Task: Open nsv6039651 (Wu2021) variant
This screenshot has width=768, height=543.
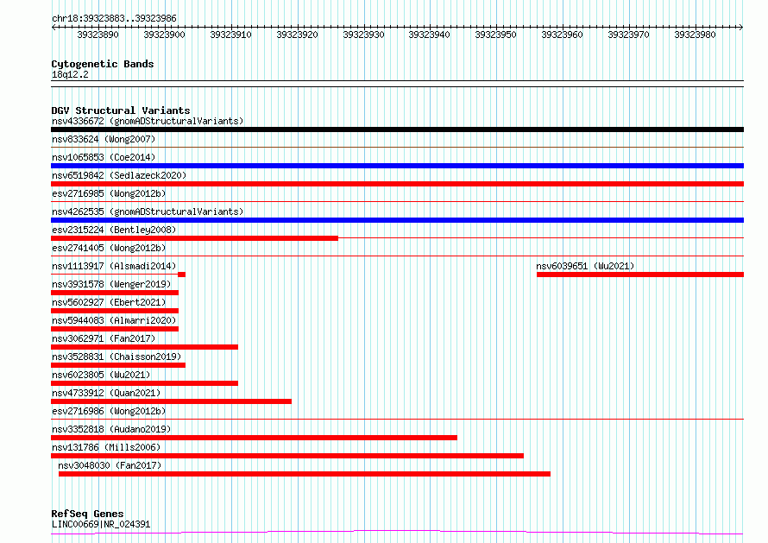Action: point(585,266)
